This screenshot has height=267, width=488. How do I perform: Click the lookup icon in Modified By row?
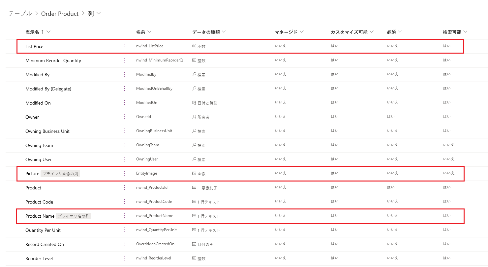(194, 74)
